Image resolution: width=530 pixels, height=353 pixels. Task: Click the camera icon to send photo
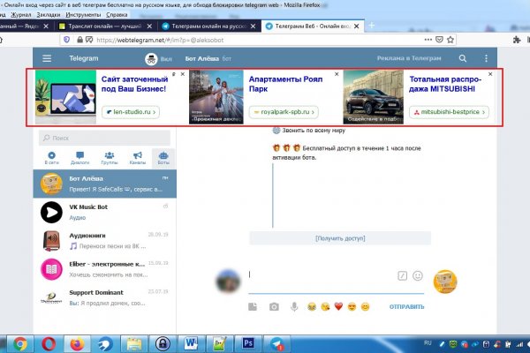[273, 306]
